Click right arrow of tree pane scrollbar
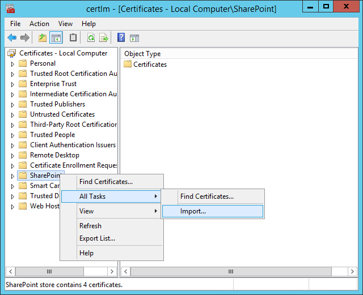This screenshot has height=295, width=363. (x=112, y=271)
